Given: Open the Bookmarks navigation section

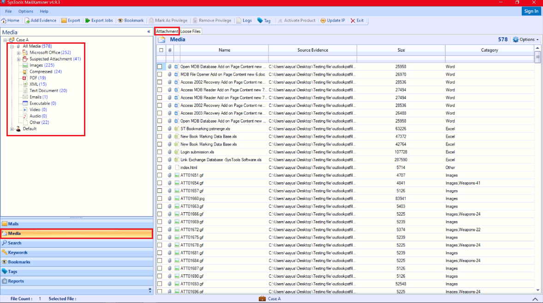Looking at the screenshot, I should click(x=77, y=262).
